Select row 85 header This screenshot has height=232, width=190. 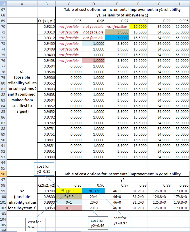(x=3, y=111)
